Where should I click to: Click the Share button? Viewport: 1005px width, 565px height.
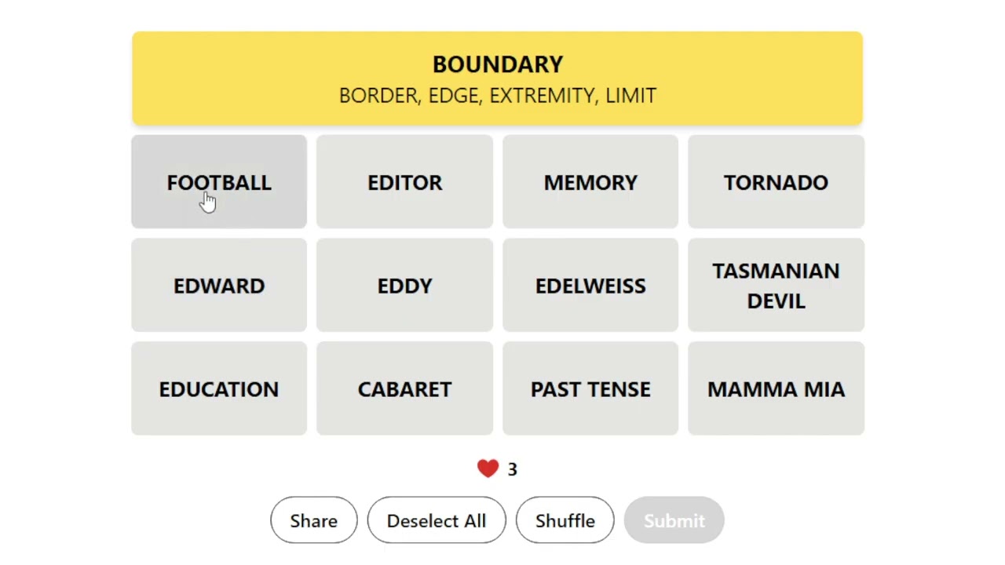pyautogui.click(x=313, y=520)
